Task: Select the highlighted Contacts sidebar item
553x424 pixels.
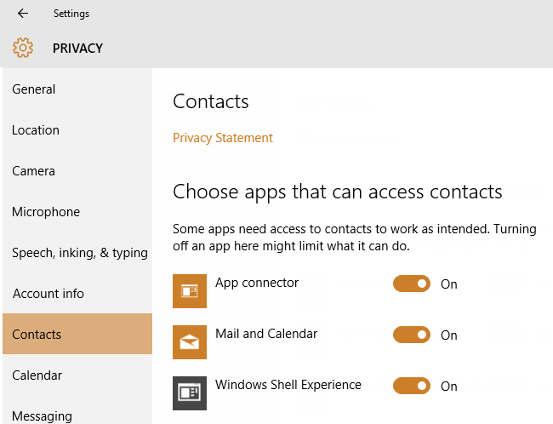Action: 77,334
